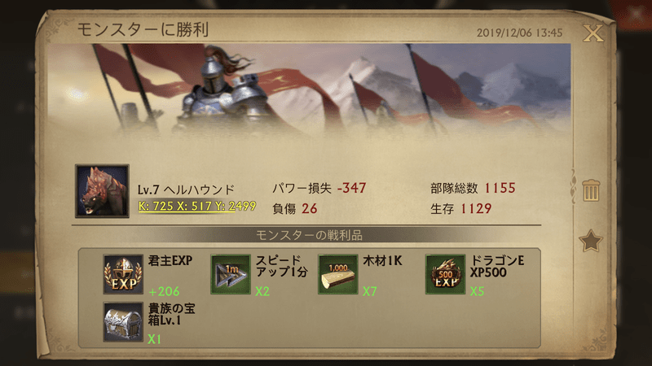Delete this report with the trash can icon

click(590, 190)
